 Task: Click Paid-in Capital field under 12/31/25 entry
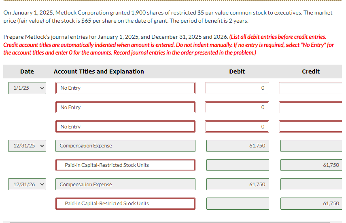coord(125,165)
